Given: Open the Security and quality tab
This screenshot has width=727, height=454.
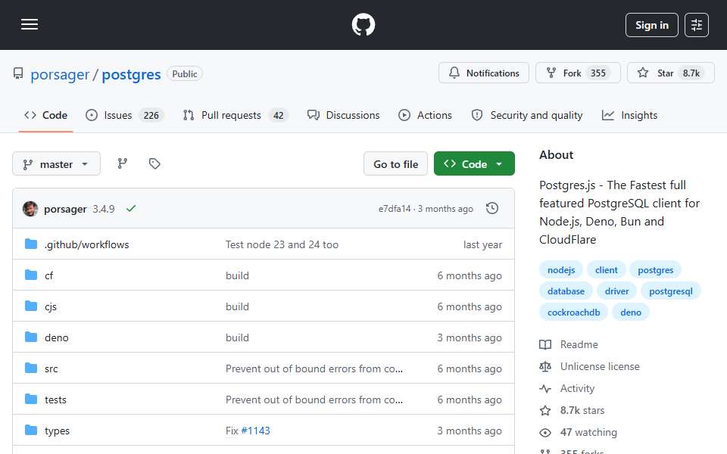Looking at the screenshot, I should point(527,115).
